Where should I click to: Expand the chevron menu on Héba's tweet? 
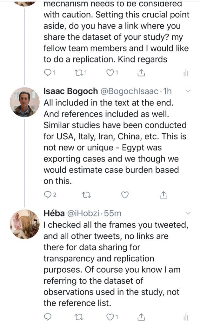(188, 213)
